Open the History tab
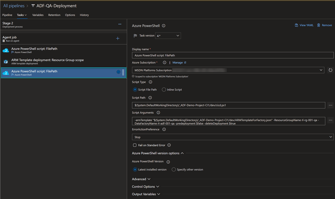 [x=84, y=15]
